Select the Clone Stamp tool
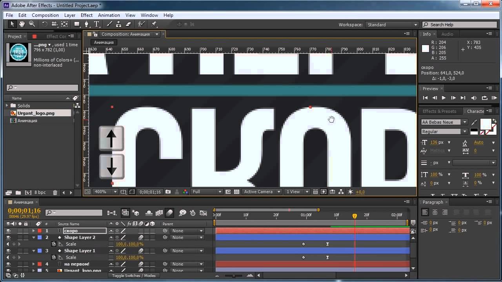This screenshot has height=282, width=502. coord(118,24)
